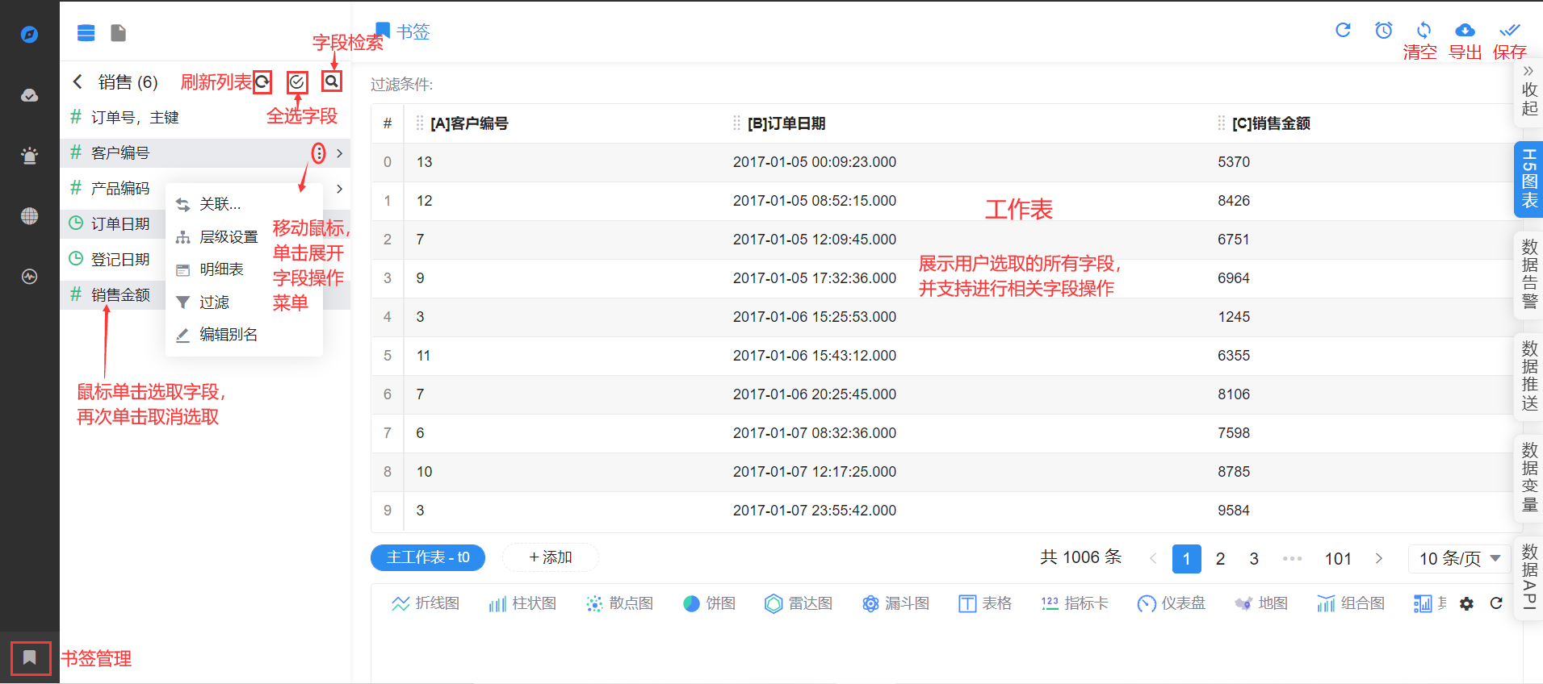Switch to the dataset list icon
Screen dimensions: 1543x684
click(x=86, y=33)
